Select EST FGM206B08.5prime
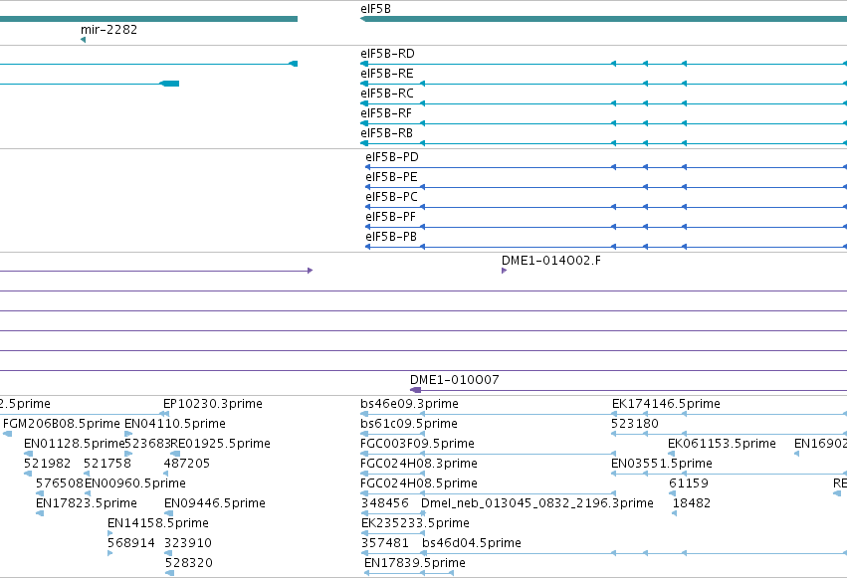Screen dimensions: 847x578 62,424
